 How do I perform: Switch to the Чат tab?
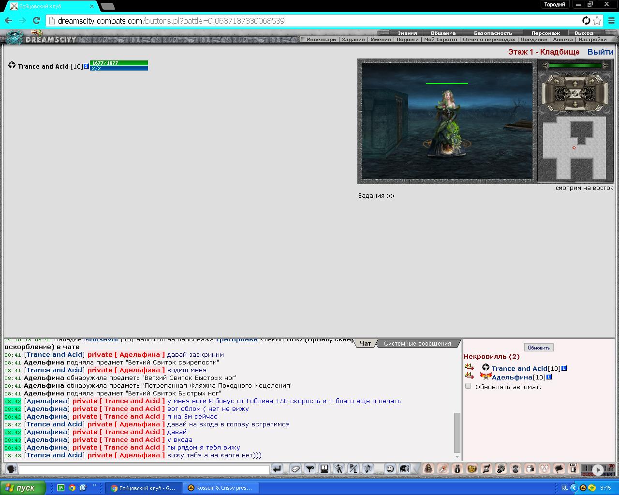pyautogui.click(x=365, y=343)
